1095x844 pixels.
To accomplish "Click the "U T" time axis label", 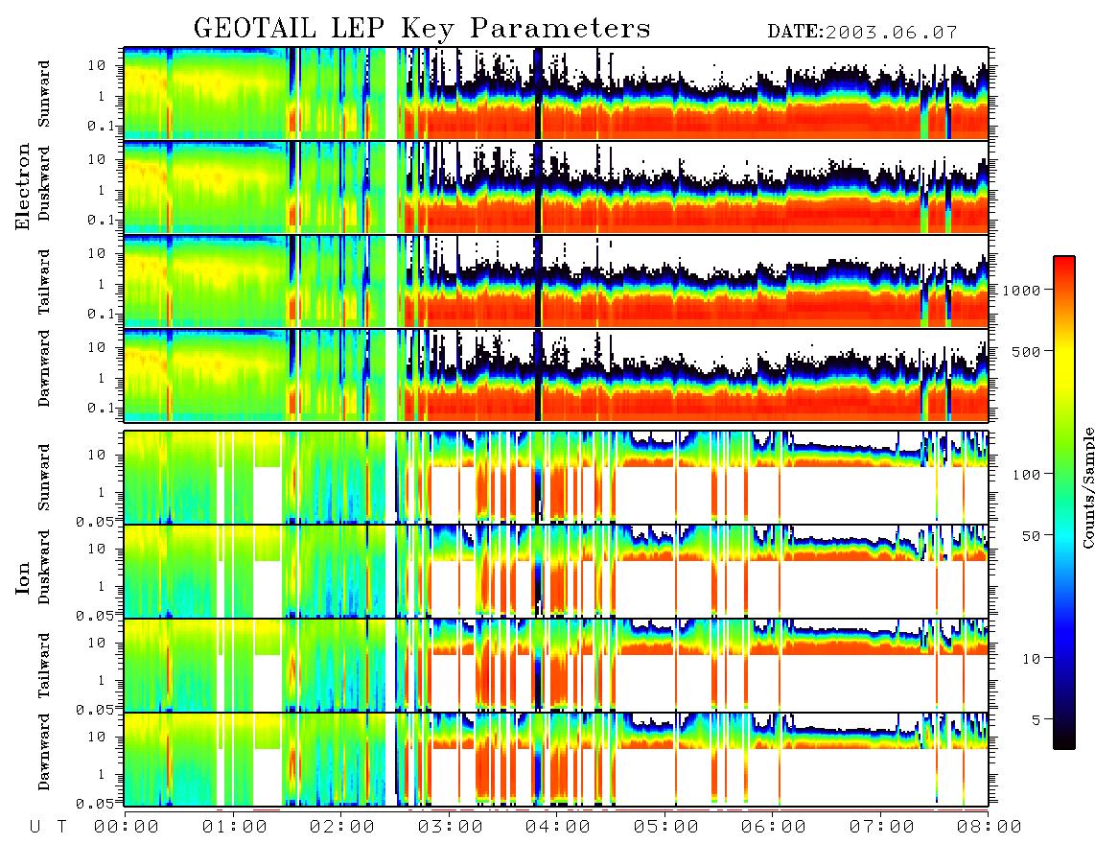I will (48, 827).
